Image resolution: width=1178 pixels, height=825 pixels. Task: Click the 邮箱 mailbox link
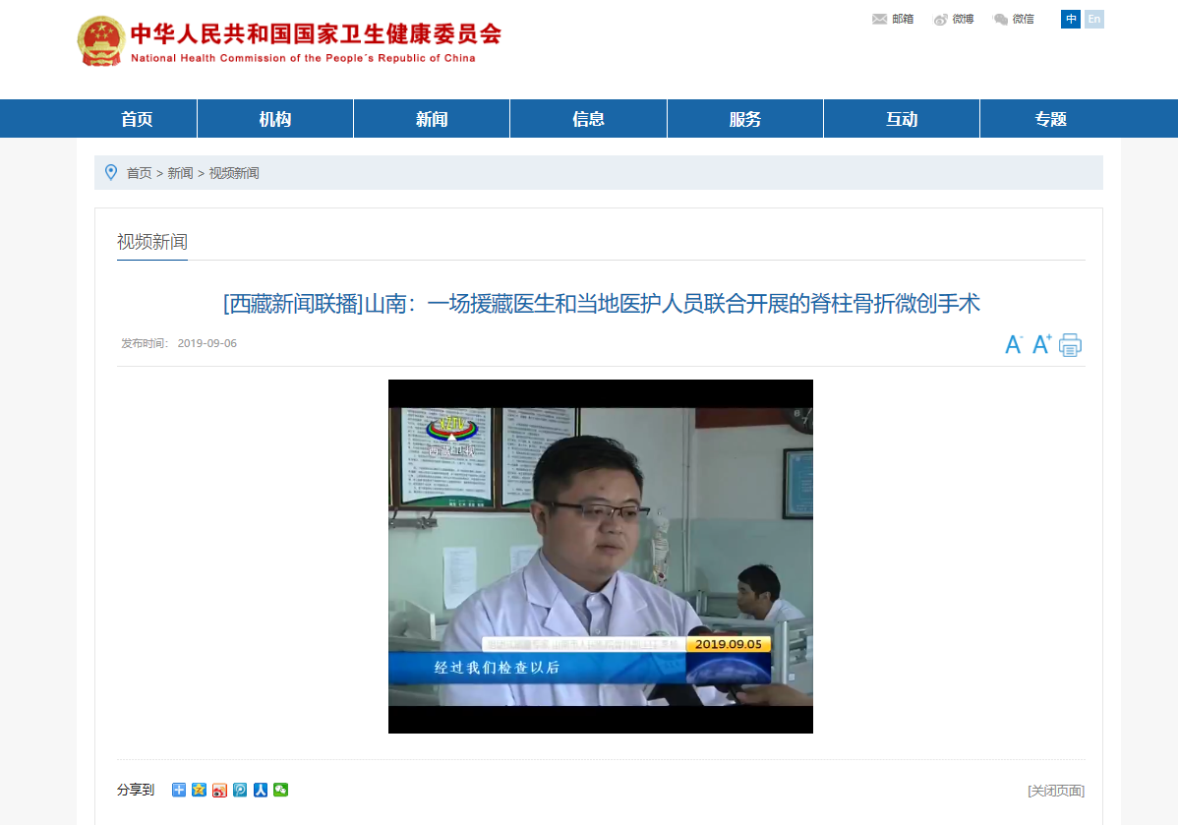[x=893, y=19]
